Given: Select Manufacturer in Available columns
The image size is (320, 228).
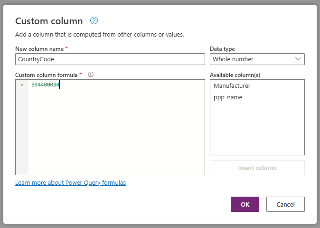Looking at the screenshot, I should pyautogui.click(x=232, y=86).
